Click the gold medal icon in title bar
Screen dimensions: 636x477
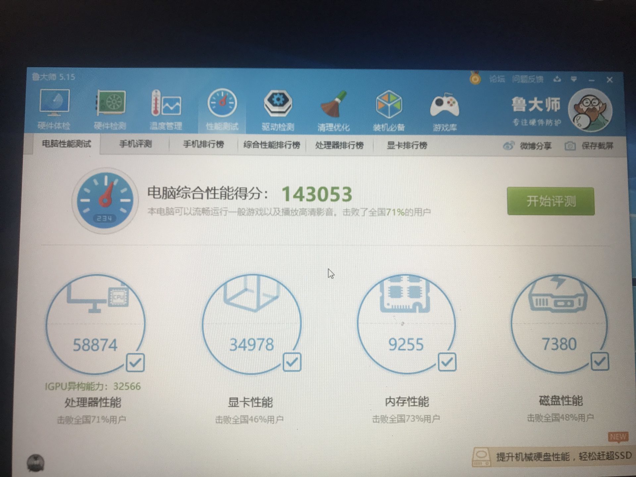click(475, 78)
